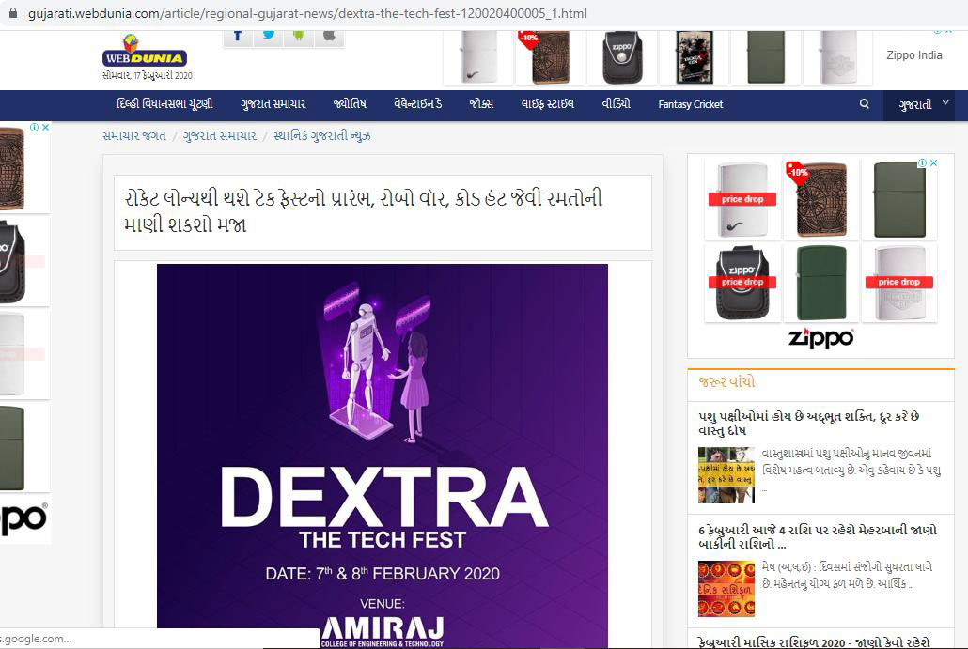The height and width of the screenshot is (649, 968).
Task: Close the right Zippo ad
Action: tap(933, 162)
